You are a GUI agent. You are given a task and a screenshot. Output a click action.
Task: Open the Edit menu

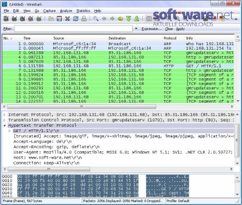pos(16,11)
